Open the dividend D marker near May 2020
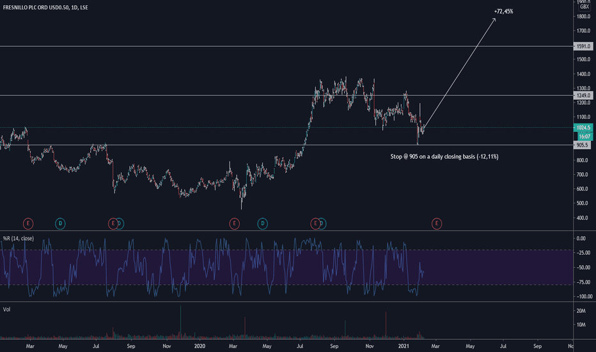This screenshot has height=352, width=596. tap(262, 224)
